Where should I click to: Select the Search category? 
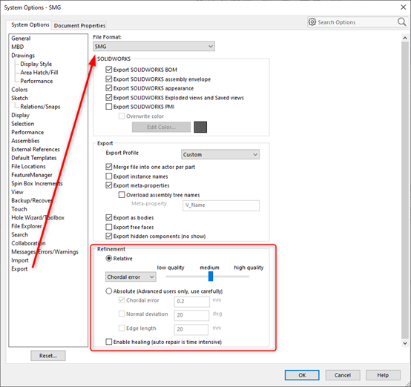pyautogui.click(x=19, y=235)
